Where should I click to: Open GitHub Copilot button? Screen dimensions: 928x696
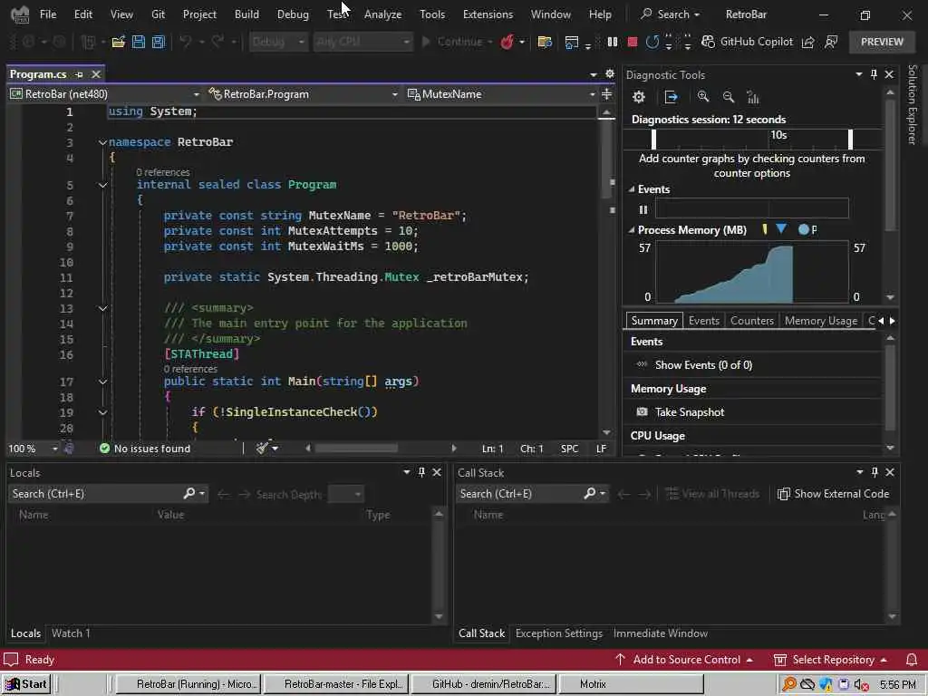747,42
